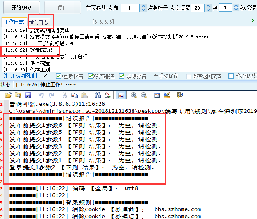Click the green >> arrows at right
The height and width of the screenshot is (219, 257).
pyautogui.click(x=254, y=21)
